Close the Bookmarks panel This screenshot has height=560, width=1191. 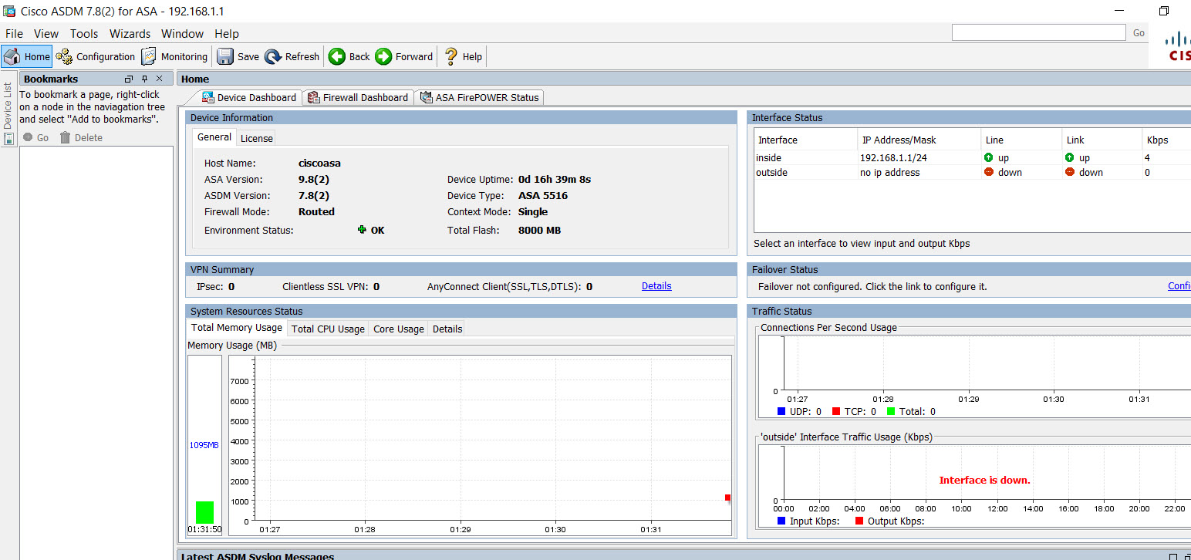click(160, 79)
